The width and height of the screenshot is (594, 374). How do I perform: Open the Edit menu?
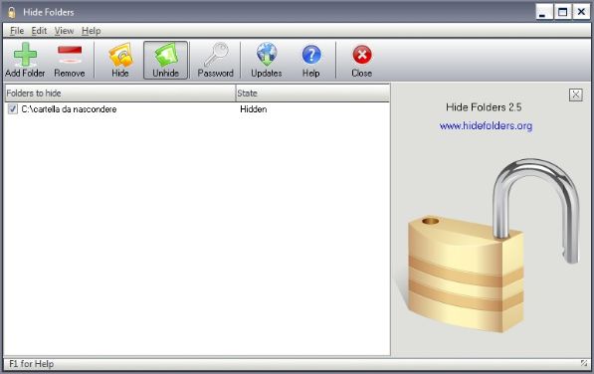(39, 31)
